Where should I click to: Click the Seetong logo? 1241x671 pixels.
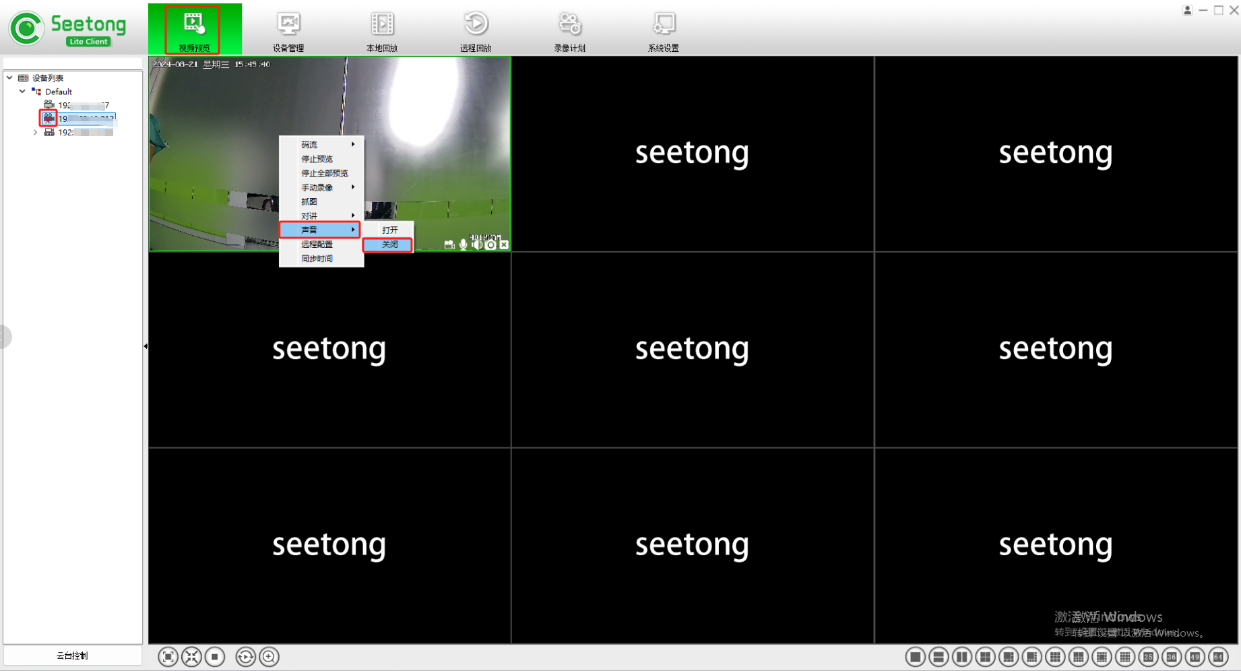(67, 28)
